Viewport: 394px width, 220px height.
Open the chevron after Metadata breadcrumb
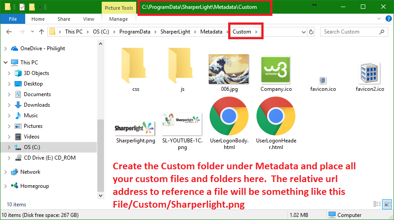coord(227,32)
